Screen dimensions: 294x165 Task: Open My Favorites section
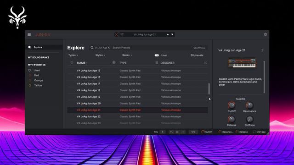tap(37, 65)
